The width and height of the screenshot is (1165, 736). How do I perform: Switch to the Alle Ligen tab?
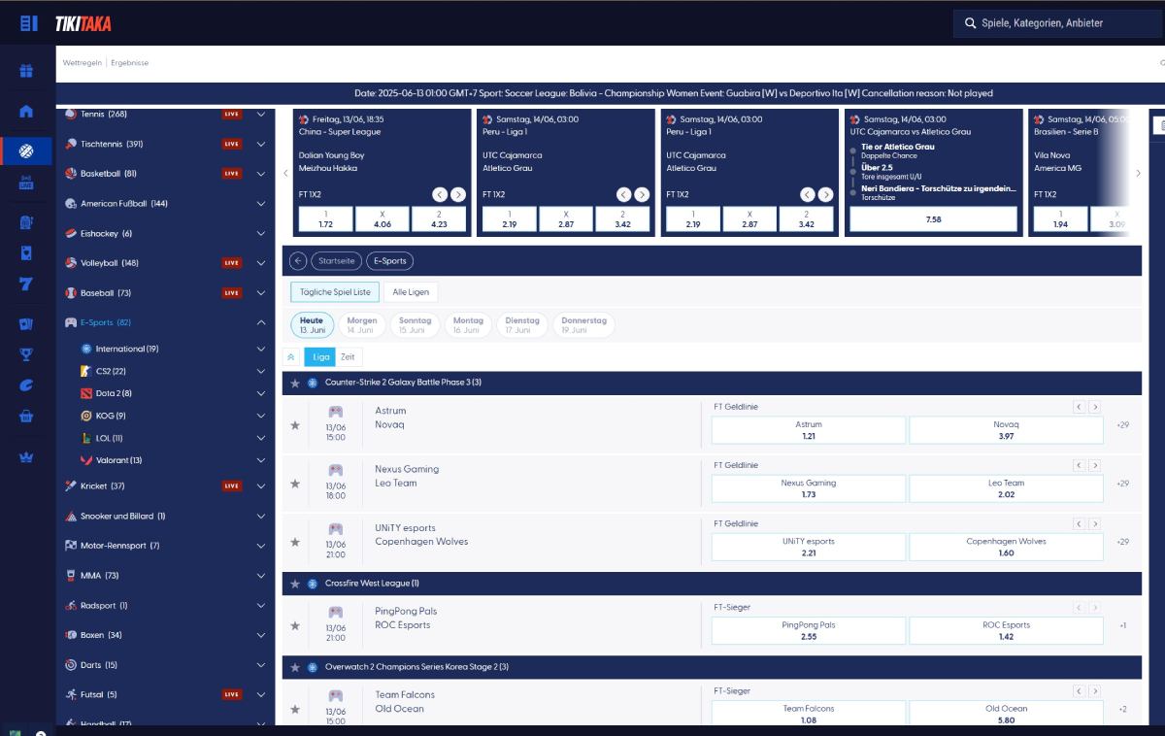(x=411, y=292)
